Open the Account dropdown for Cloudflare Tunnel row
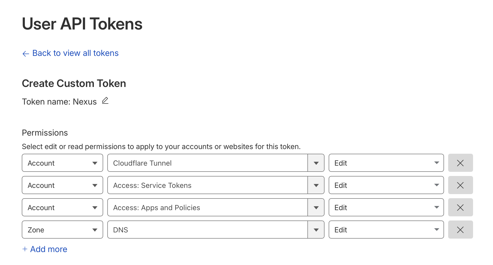This screenshot has height=265, width=493. [62, 163]
